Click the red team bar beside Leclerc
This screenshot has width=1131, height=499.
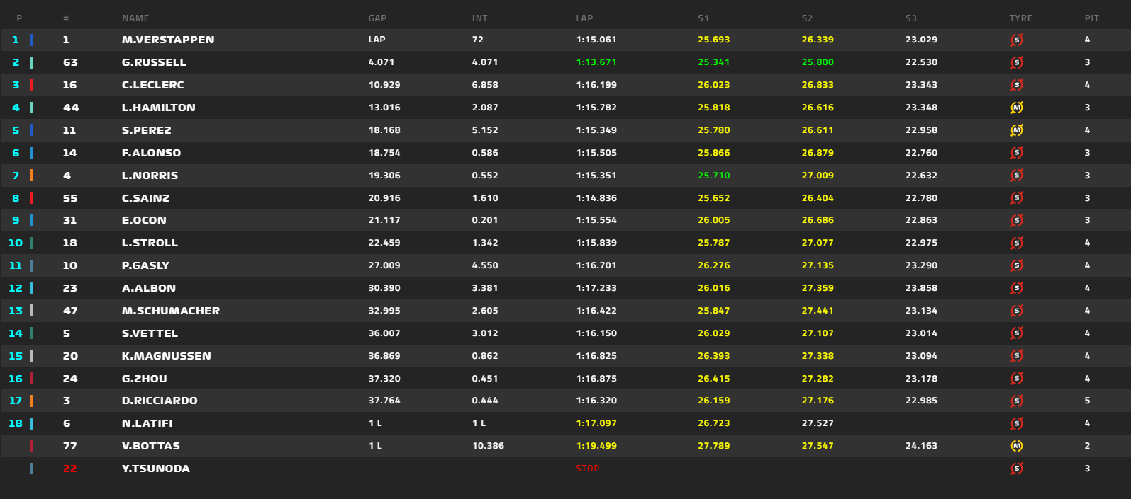click(x=31, y=85)
